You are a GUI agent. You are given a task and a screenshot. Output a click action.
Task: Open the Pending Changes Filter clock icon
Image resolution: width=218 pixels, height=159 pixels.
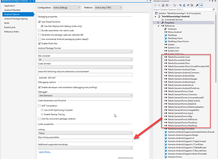[x=175, y=5]
